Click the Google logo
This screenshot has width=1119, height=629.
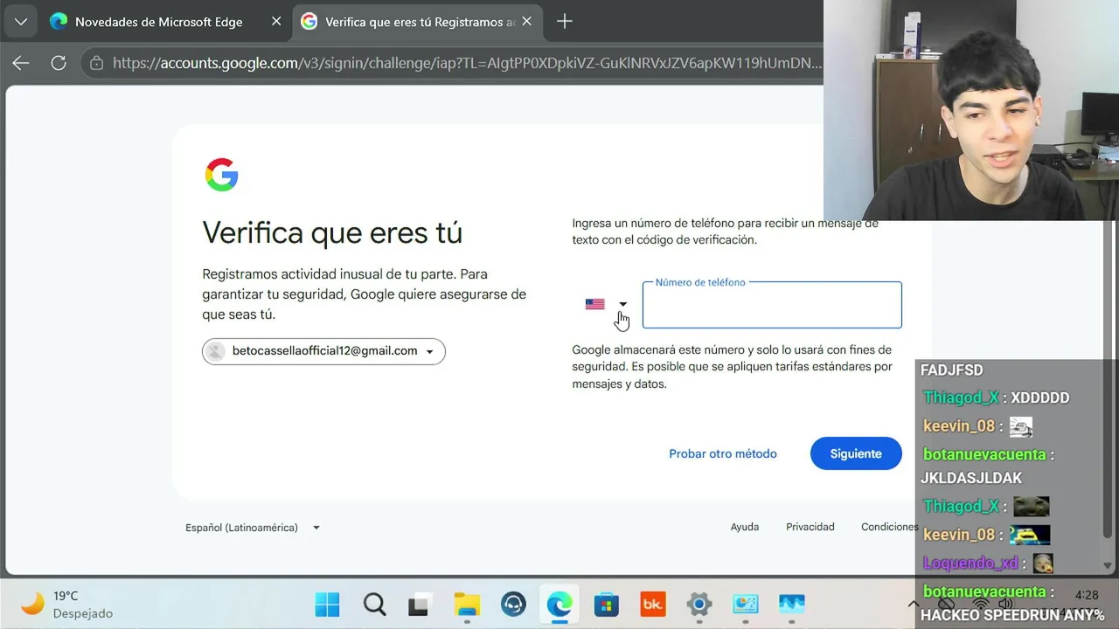coord(221,175)
